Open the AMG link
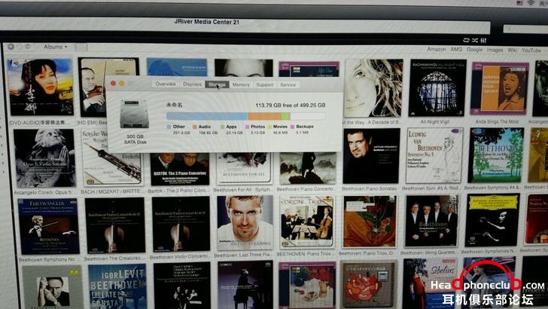The image size is (548, 309). [x=456, y=50]
